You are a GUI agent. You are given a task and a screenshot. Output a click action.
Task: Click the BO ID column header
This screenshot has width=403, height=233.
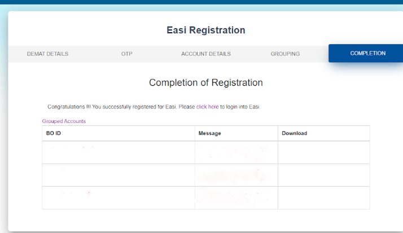pos(53,133)
